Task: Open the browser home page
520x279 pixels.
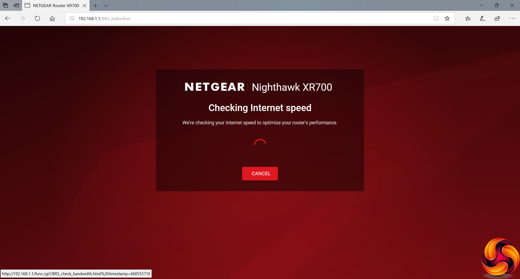Action: click(52, 18)
